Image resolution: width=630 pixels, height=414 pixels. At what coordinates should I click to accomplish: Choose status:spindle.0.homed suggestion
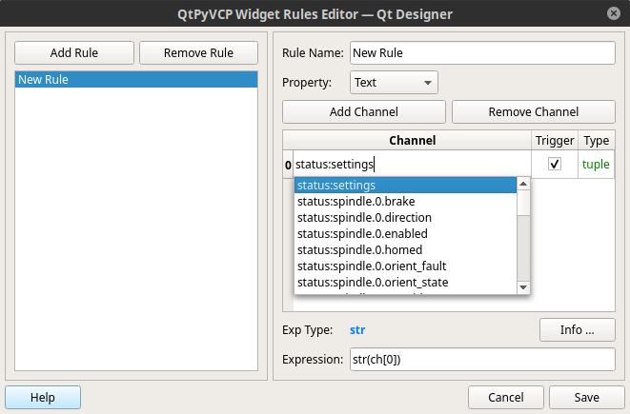coord(405,250)
